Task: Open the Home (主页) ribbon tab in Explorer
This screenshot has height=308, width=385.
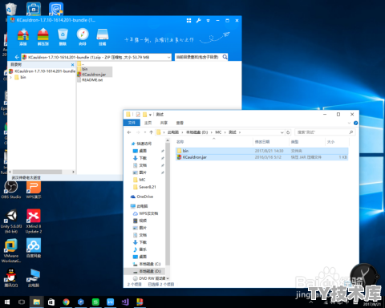Action: [148, 123]
